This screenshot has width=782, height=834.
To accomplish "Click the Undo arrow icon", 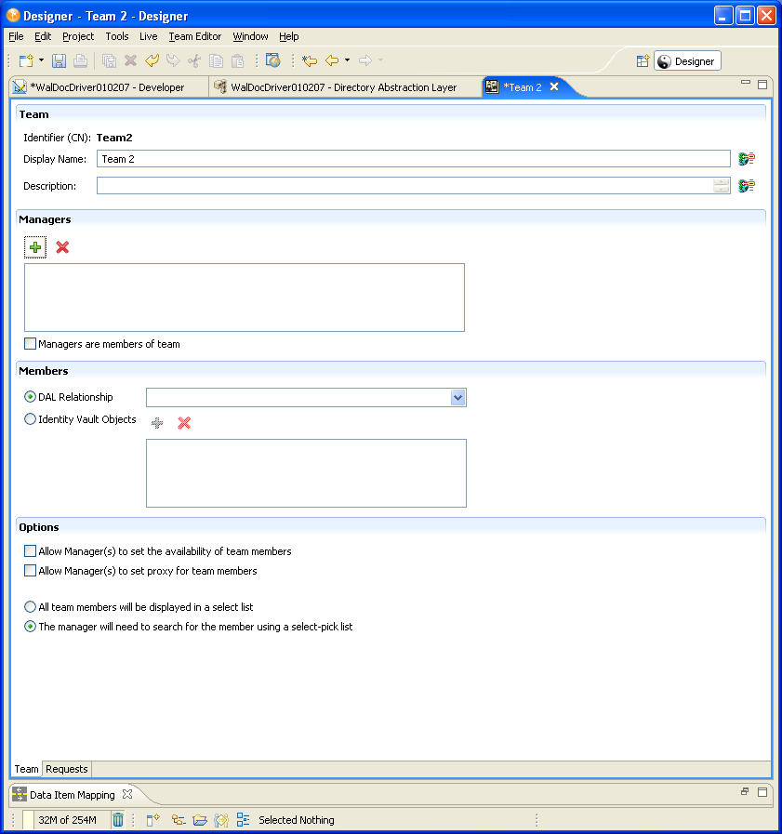I will point(152,60).
